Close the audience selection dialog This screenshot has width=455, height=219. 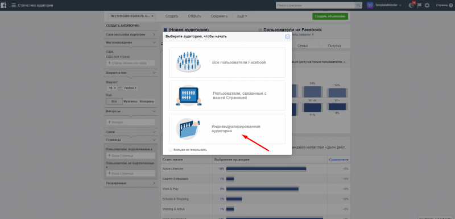[287, 36]
